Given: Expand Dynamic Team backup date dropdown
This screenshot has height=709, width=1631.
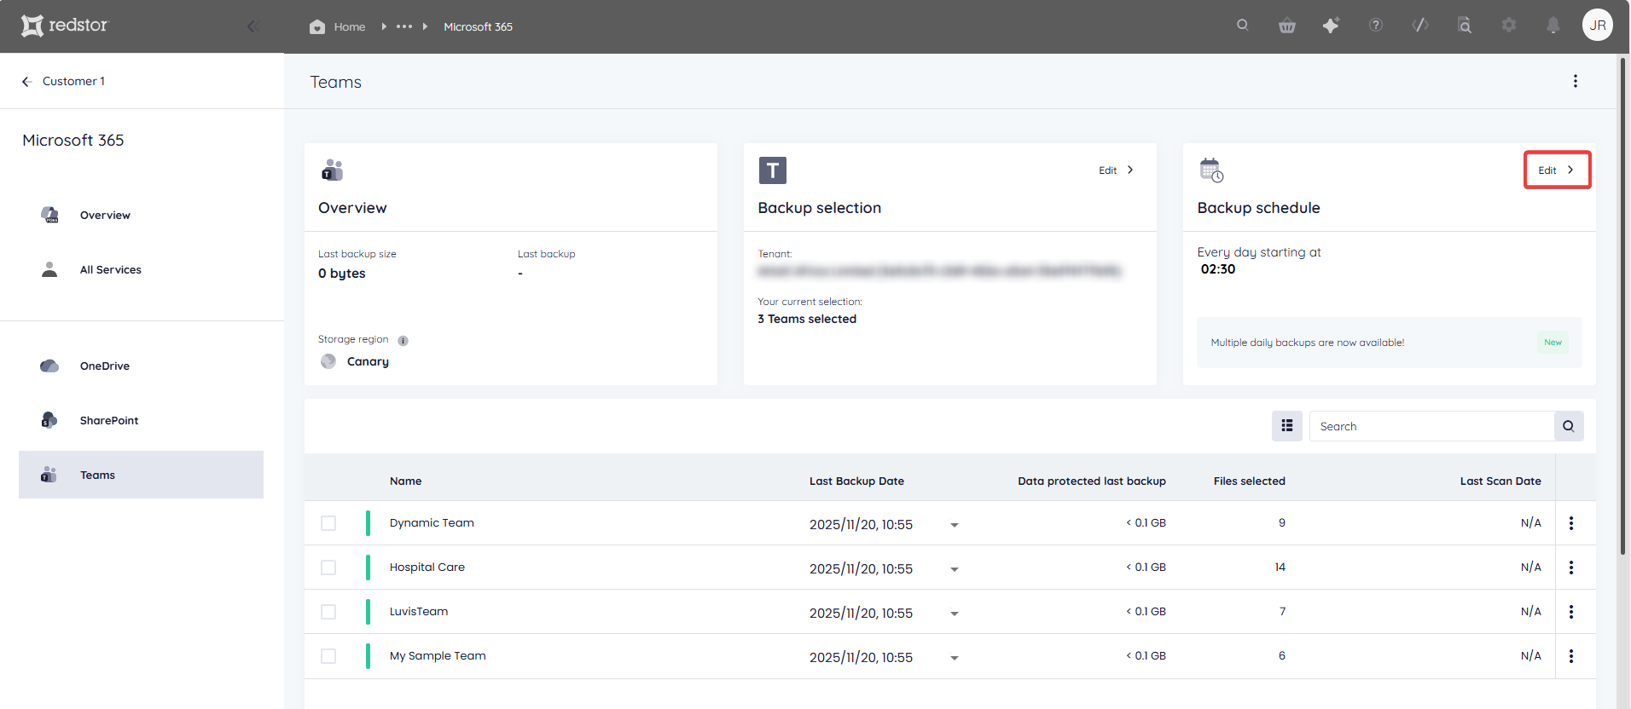Looking at the screenshot, I should 955,525.
